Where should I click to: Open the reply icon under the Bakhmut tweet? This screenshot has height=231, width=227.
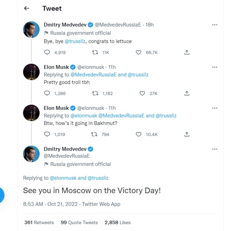[47, 134]
